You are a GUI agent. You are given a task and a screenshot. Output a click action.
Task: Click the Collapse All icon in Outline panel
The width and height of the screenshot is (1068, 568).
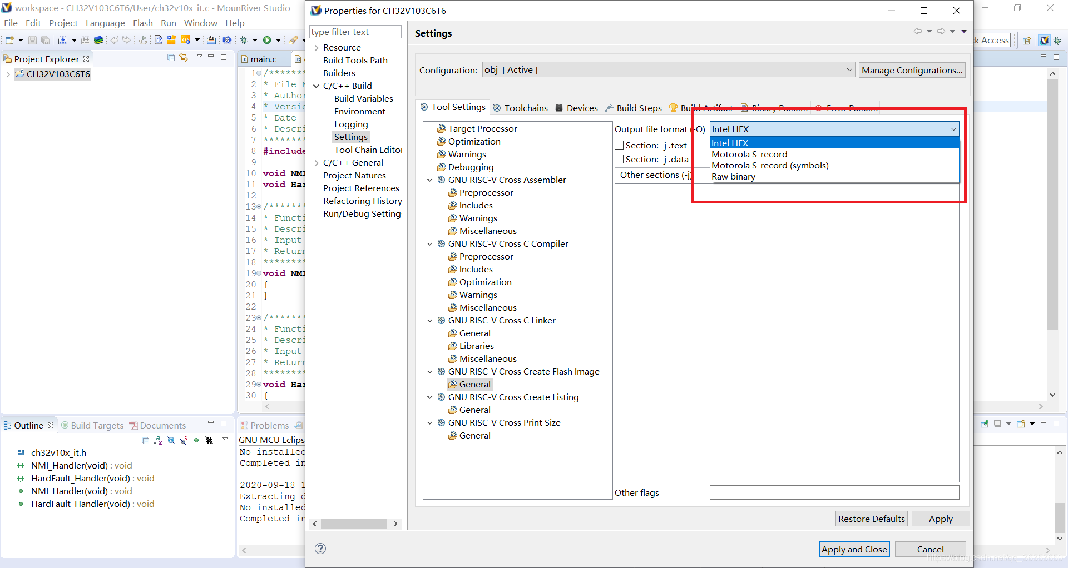tap(145, 440)
